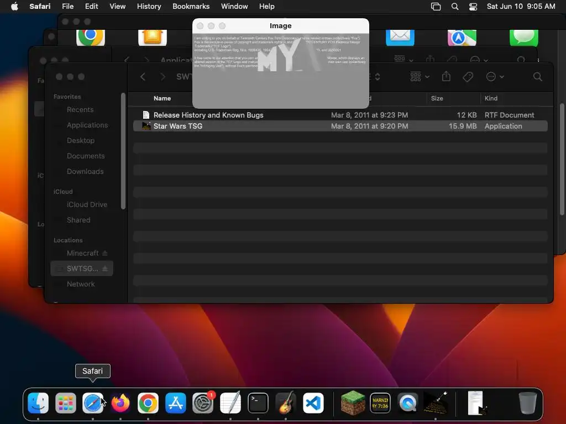
Task: Open the Help menu
Action: 267,7
